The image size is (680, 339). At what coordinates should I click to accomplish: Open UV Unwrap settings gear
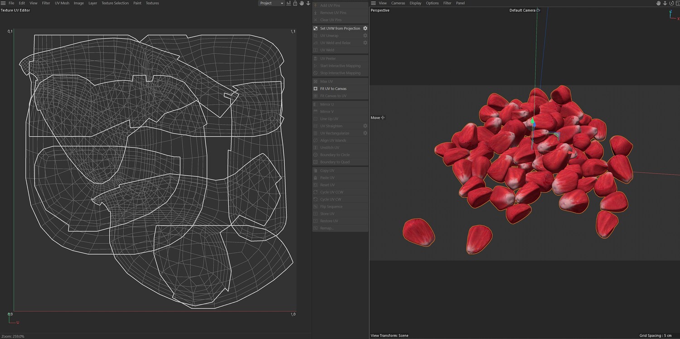click(365, 35)
